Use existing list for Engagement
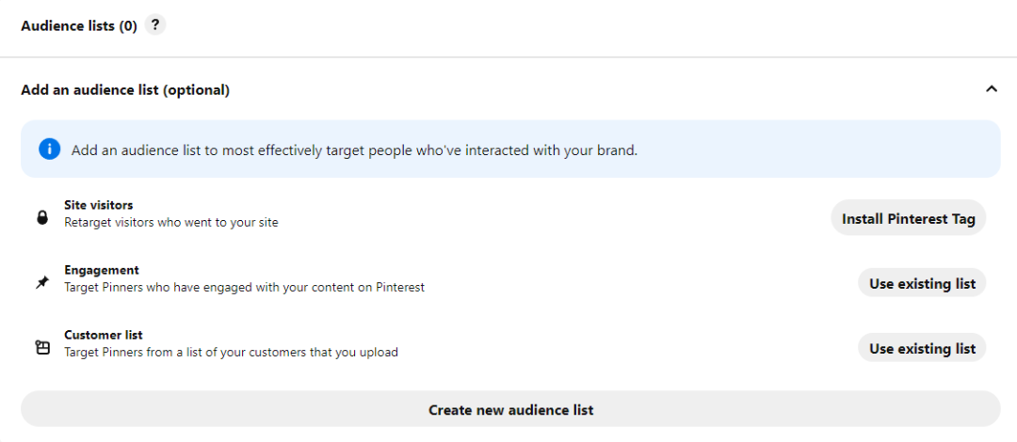Image resolution: width=1017 pixels, height=442 pixels. pos(921,283)
